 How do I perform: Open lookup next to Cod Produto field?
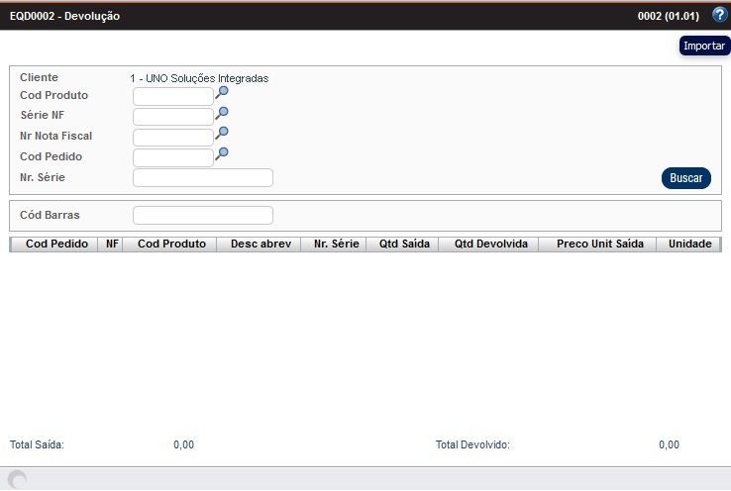coord(222,93)
